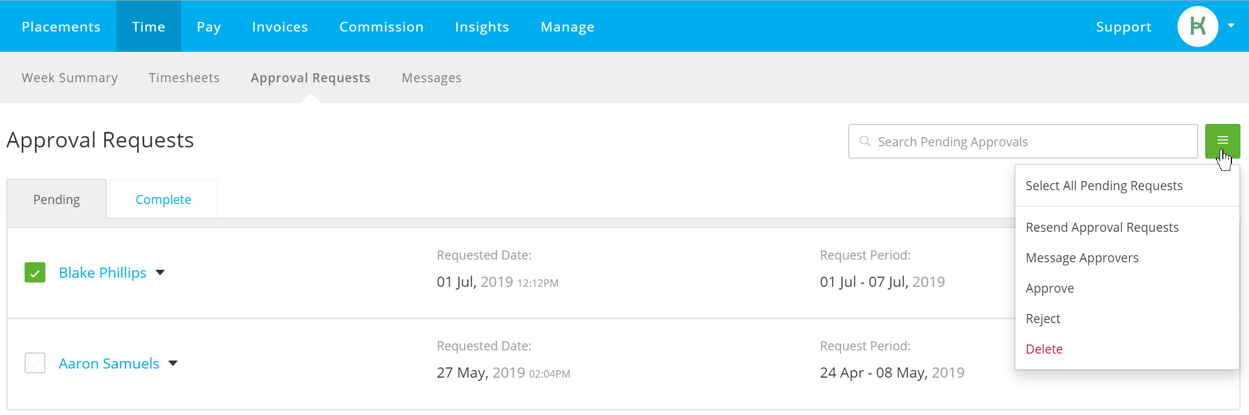1249x415 pixels.
Task: Open the Commission menu
Action: click(x=381, y=27)
